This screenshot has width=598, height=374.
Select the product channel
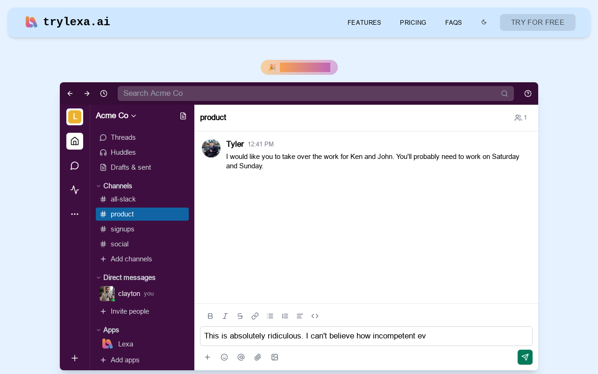click(x=142, y=214)
